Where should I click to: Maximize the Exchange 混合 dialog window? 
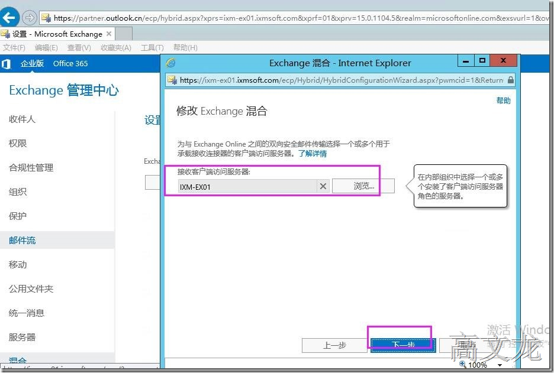482,61
